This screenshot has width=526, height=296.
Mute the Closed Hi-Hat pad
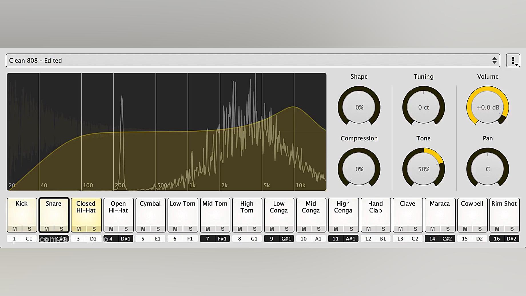tap(79, 229)
